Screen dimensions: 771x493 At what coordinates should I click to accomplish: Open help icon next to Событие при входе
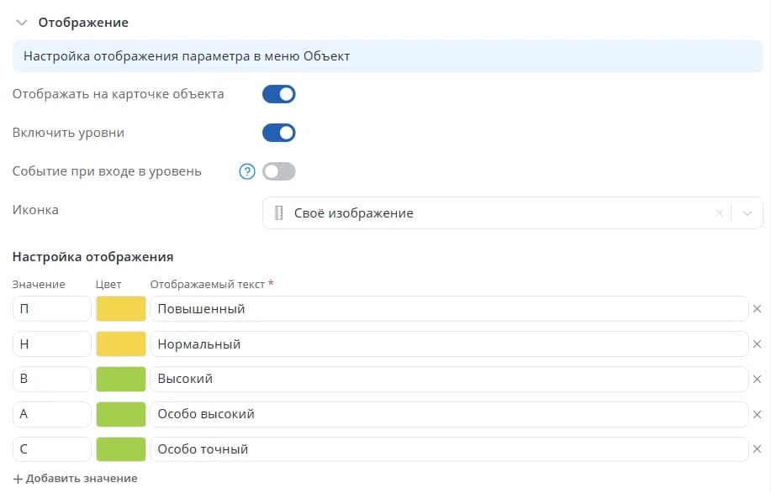pyautogui.click(x=247, y=171)
